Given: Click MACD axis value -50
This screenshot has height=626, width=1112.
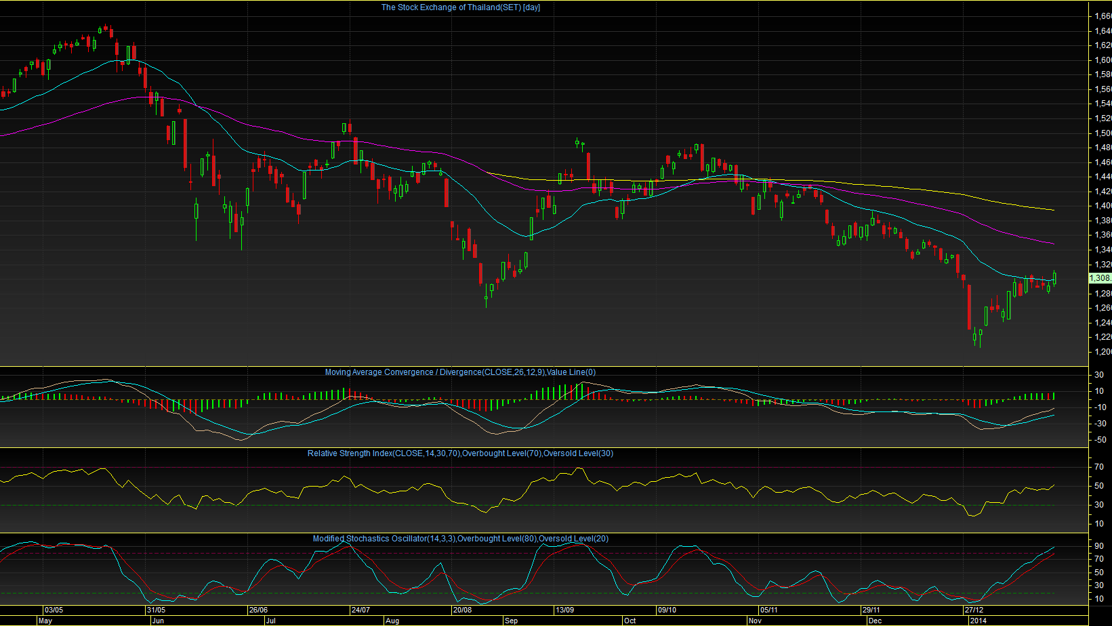Looking at the screenshot, I should click(1099, 440).
